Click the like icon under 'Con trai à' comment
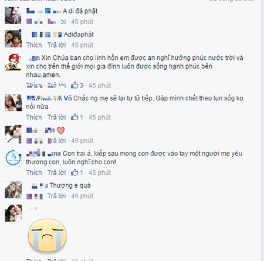 [75, 172]
